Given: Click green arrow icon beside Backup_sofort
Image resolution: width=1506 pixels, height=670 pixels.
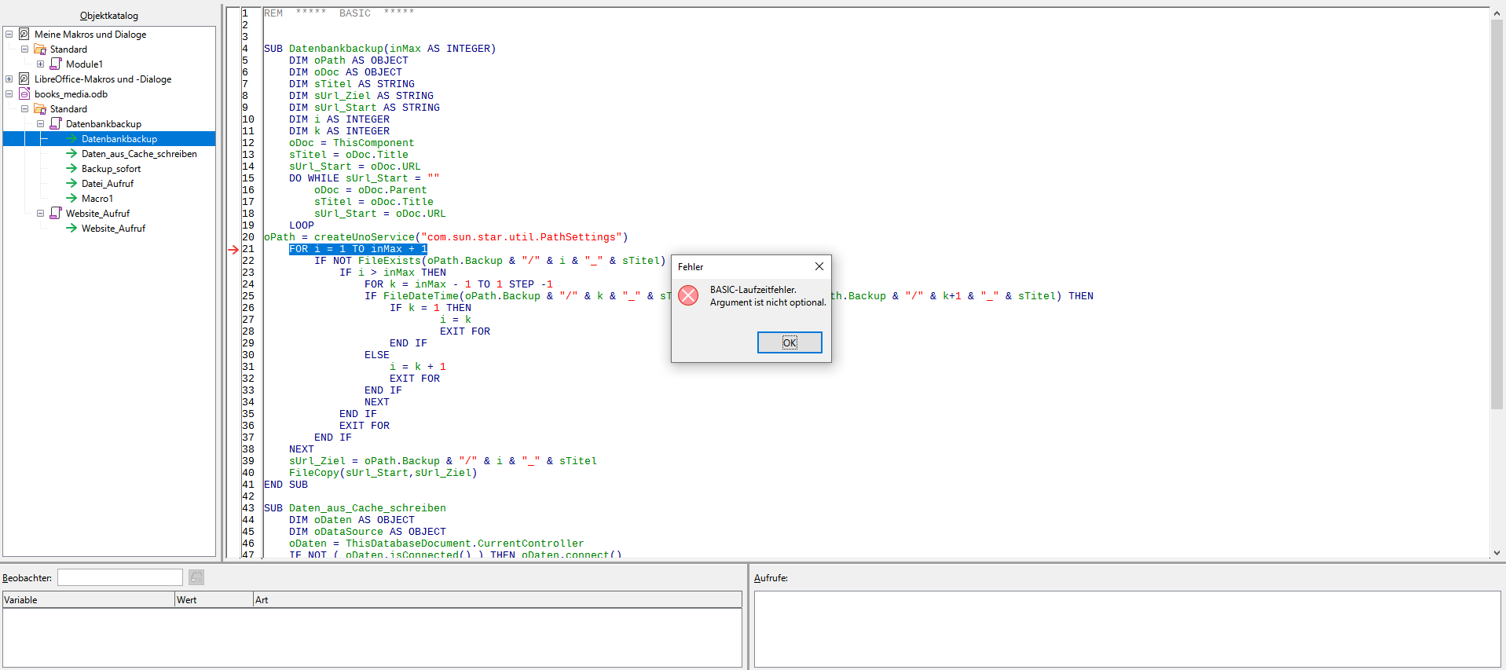Looking at the screenshot, I should pyautogui.click(x=71, y=169).
